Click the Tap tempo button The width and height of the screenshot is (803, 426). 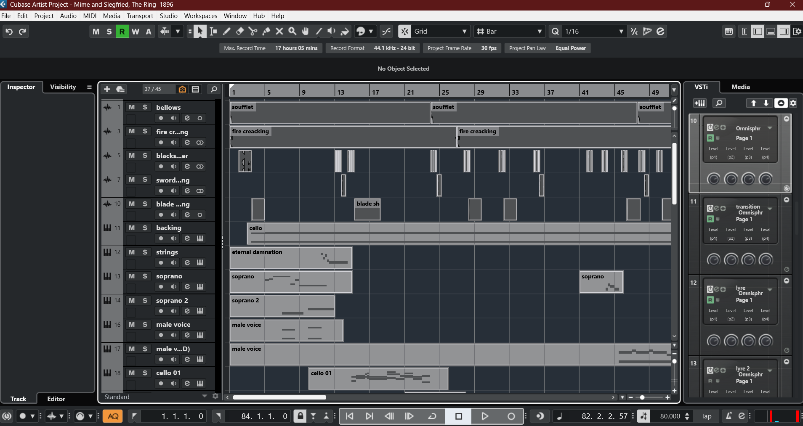[x=706, y=416]
